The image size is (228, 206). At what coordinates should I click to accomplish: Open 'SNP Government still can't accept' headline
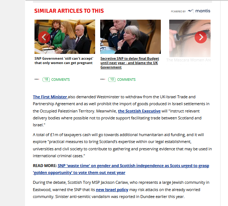click(64, 61)
